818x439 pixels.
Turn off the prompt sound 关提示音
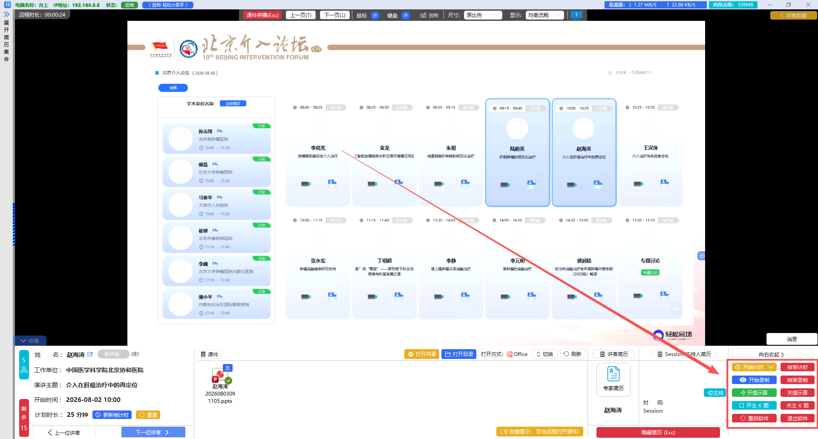pyautogui.click(x=797, y=393)
